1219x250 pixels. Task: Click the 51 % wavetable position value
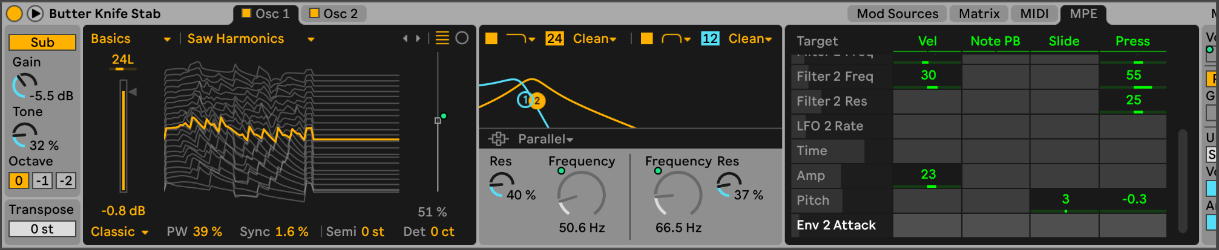(432, 212)
